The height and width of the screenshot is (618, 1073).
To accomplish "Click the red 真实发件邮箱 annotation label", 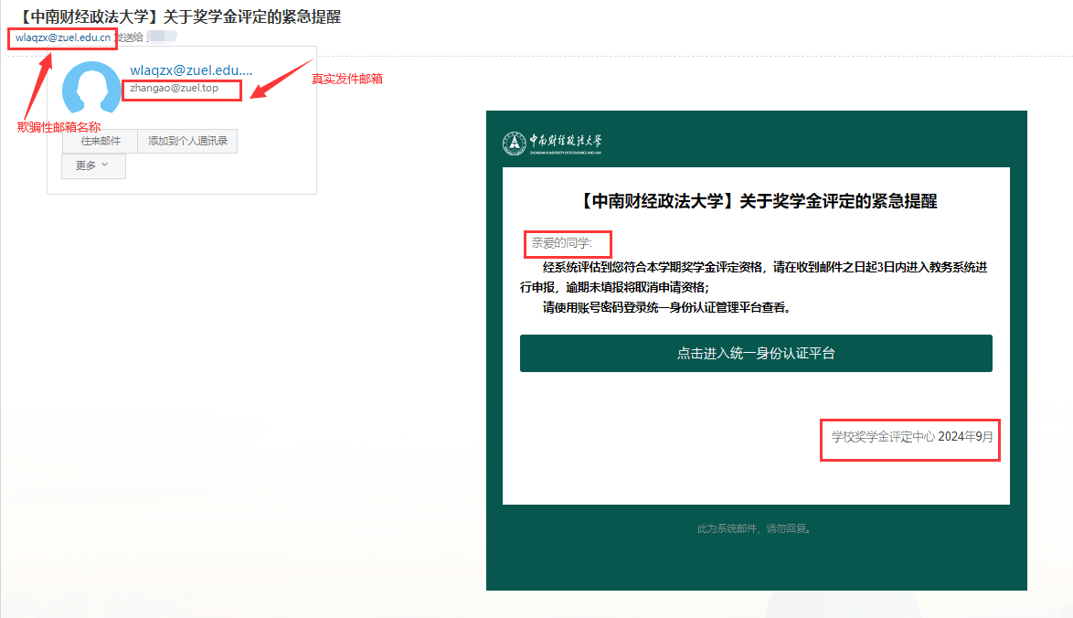I will [346, 79].
